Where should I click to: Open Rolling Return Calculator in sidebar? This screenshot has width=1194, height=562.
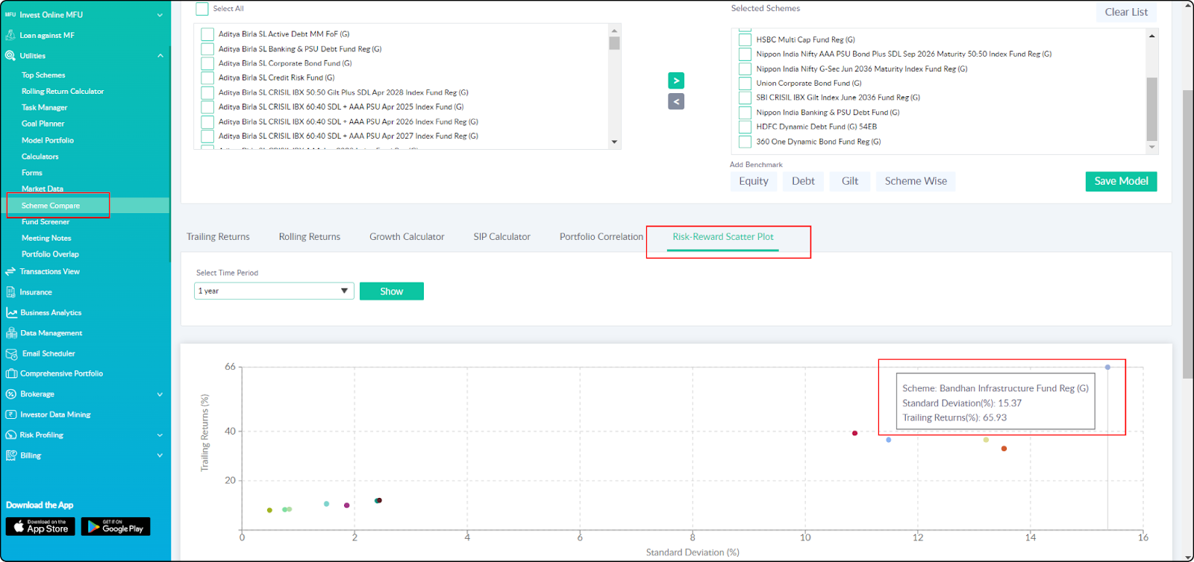(x=63, y=92)
